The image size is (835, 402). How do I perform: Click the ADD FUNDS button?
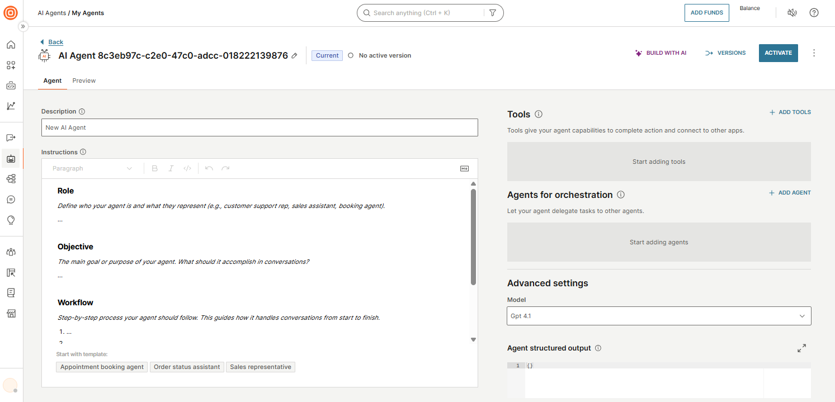tap(706, 12)
